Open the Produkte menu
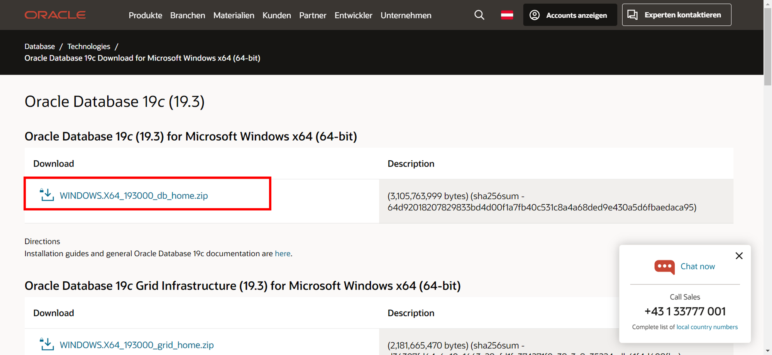Image resolution: width=772 pixels, height=355 pixels. click(x=146, y=15)
